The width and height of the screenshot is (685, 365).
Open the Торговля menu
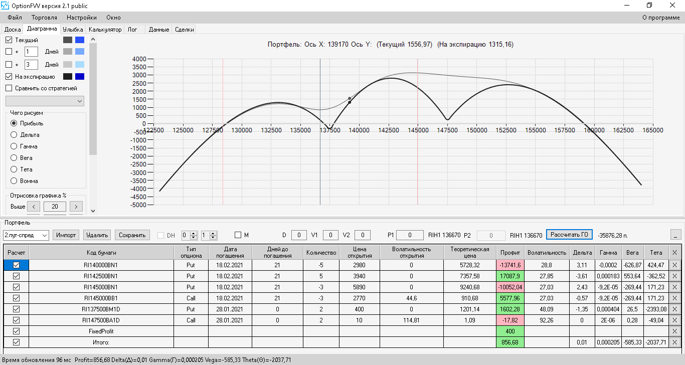coord(44,18)
